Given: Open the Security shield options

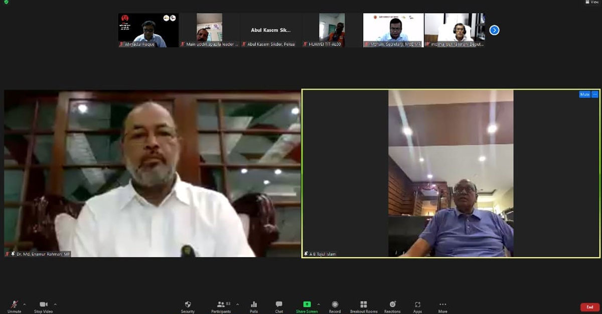Looking at the screenshot, I should click(x=188, y=306).
